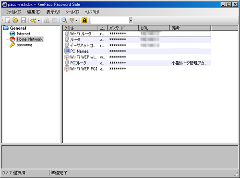Click the blurred URL of Wi-Fi ルータ
This screenshot has width=240, height=178.
[x=150, y=34]
